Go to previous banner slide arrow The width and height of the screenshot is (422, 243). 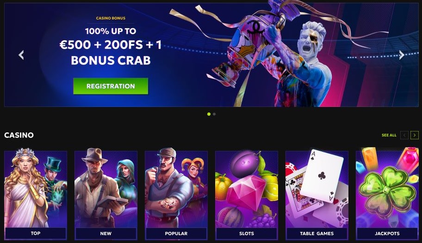pyautogui.click(x=21, y=55)
